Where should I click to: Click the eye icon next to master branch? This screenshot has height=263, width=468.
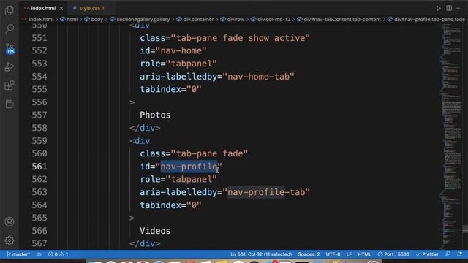(39, 254)
